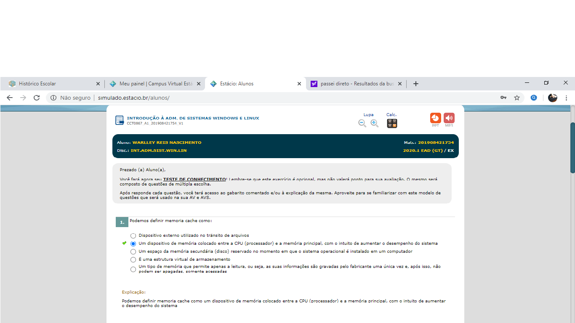Click the magnifier zoom in icon
Screen dimensions: 575x323
pos(374,123)
